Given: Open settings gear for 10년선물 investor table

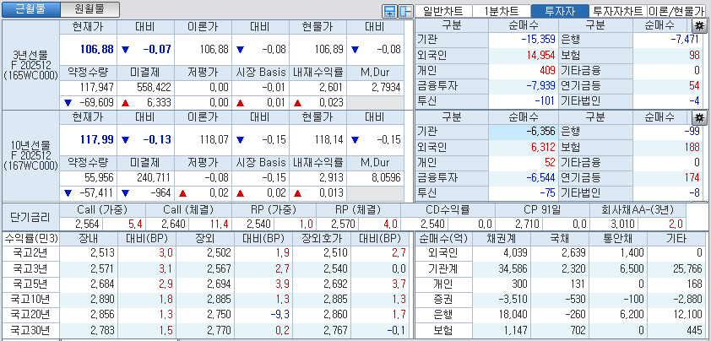Looking at the screenshot, I should pos(700,117).
